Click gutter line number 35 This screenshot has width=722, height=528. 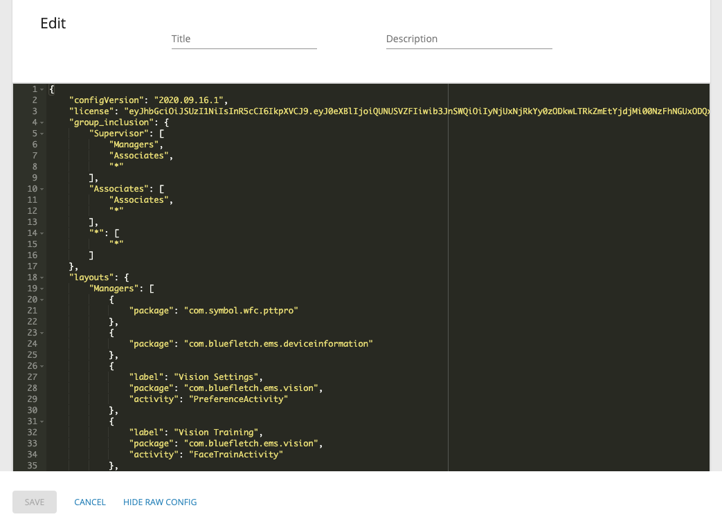click(x=33, y=466)
